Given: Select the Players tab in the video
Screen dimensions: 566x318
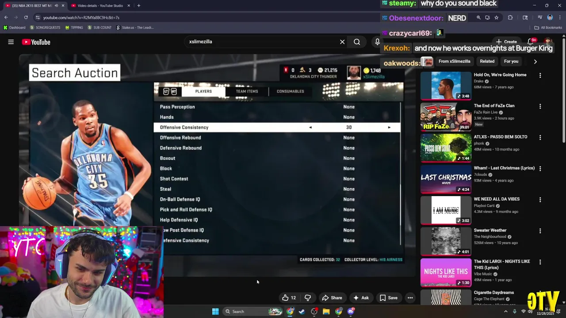Looking at the screenshot, I should coord(203,91).
